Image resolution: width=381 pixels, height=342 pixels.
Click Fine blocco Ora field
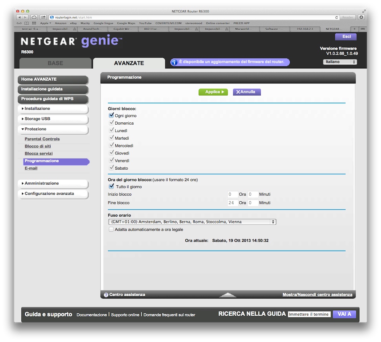233,203
